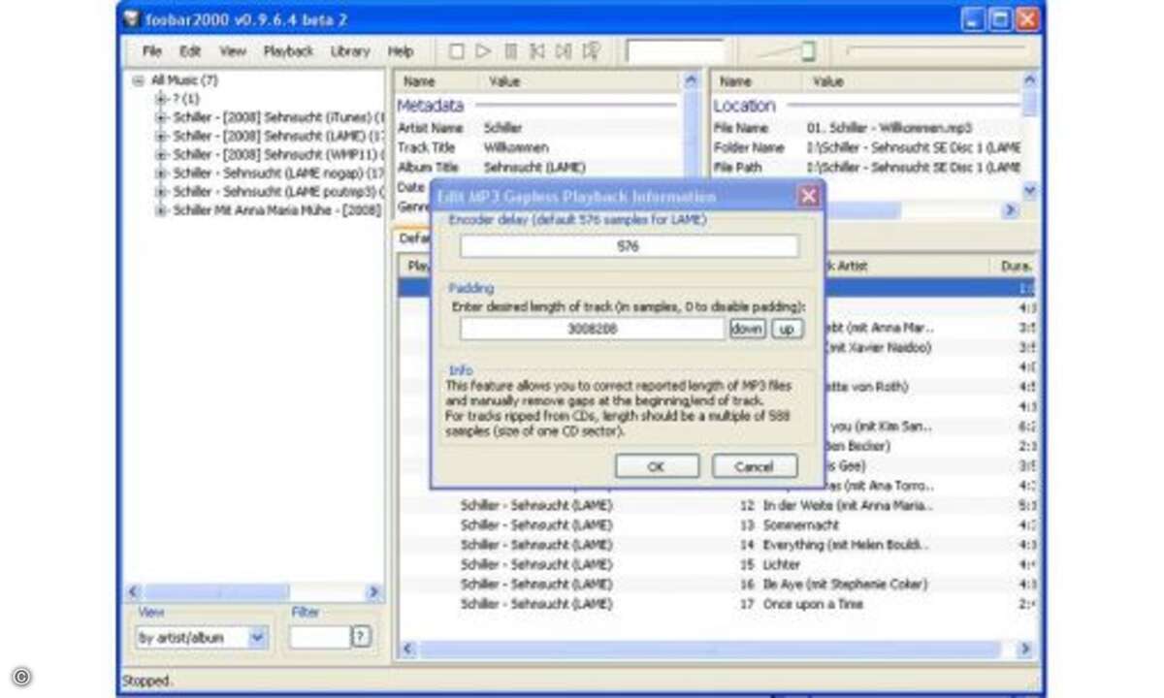Viewport: 1164px width, 698px height.
Task: Click File Name 01. Schiller - Willkommen.mp3
Action: pyautogui.click(x=889, y=127)
